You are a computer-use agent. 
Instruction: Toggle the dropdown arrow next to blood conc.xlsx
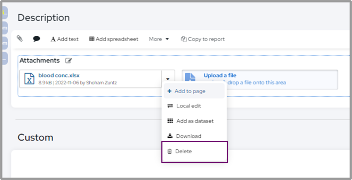pyautogui.click(x=168, y=79)
